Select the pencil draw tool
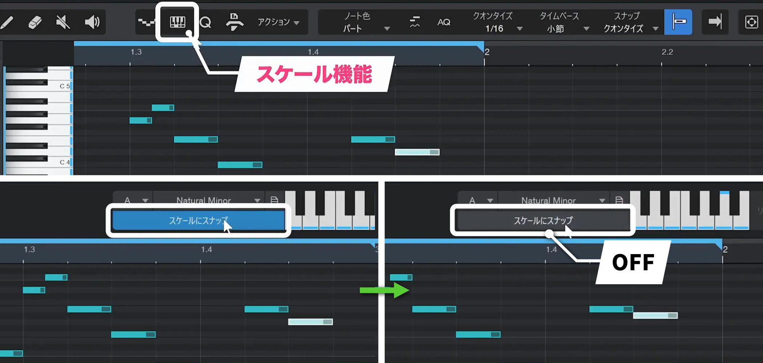Screen dimensions: 763x363 click(7, 23)
